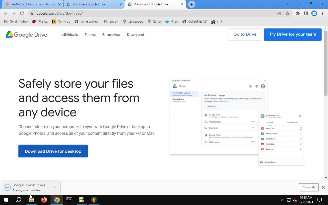Open the Фтвн bookmark

tap(171, 22)
